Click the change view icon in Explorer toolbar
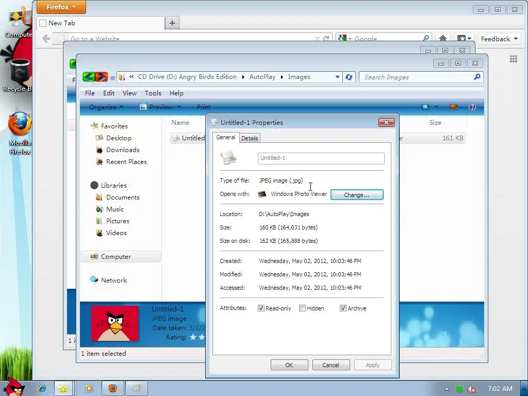This screenshot has width=528, height=396. pyautogui.click(x=425, y=107)
